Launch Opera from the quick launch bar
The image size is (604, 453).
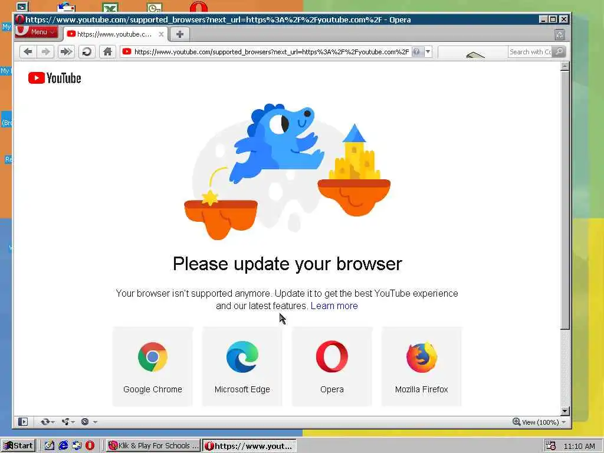(90, 446)
